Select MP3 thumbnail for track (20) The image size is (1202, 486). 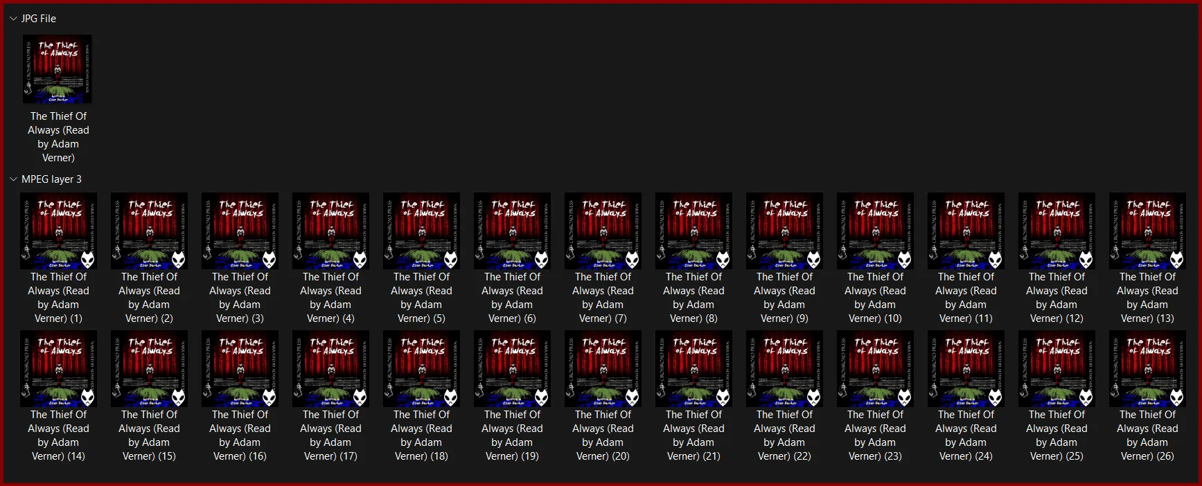[603, 368]
